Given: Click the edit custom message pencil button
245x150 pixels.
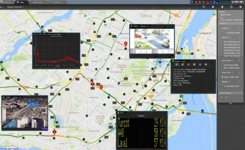Looking at the screenshot, I should point(222,98).
